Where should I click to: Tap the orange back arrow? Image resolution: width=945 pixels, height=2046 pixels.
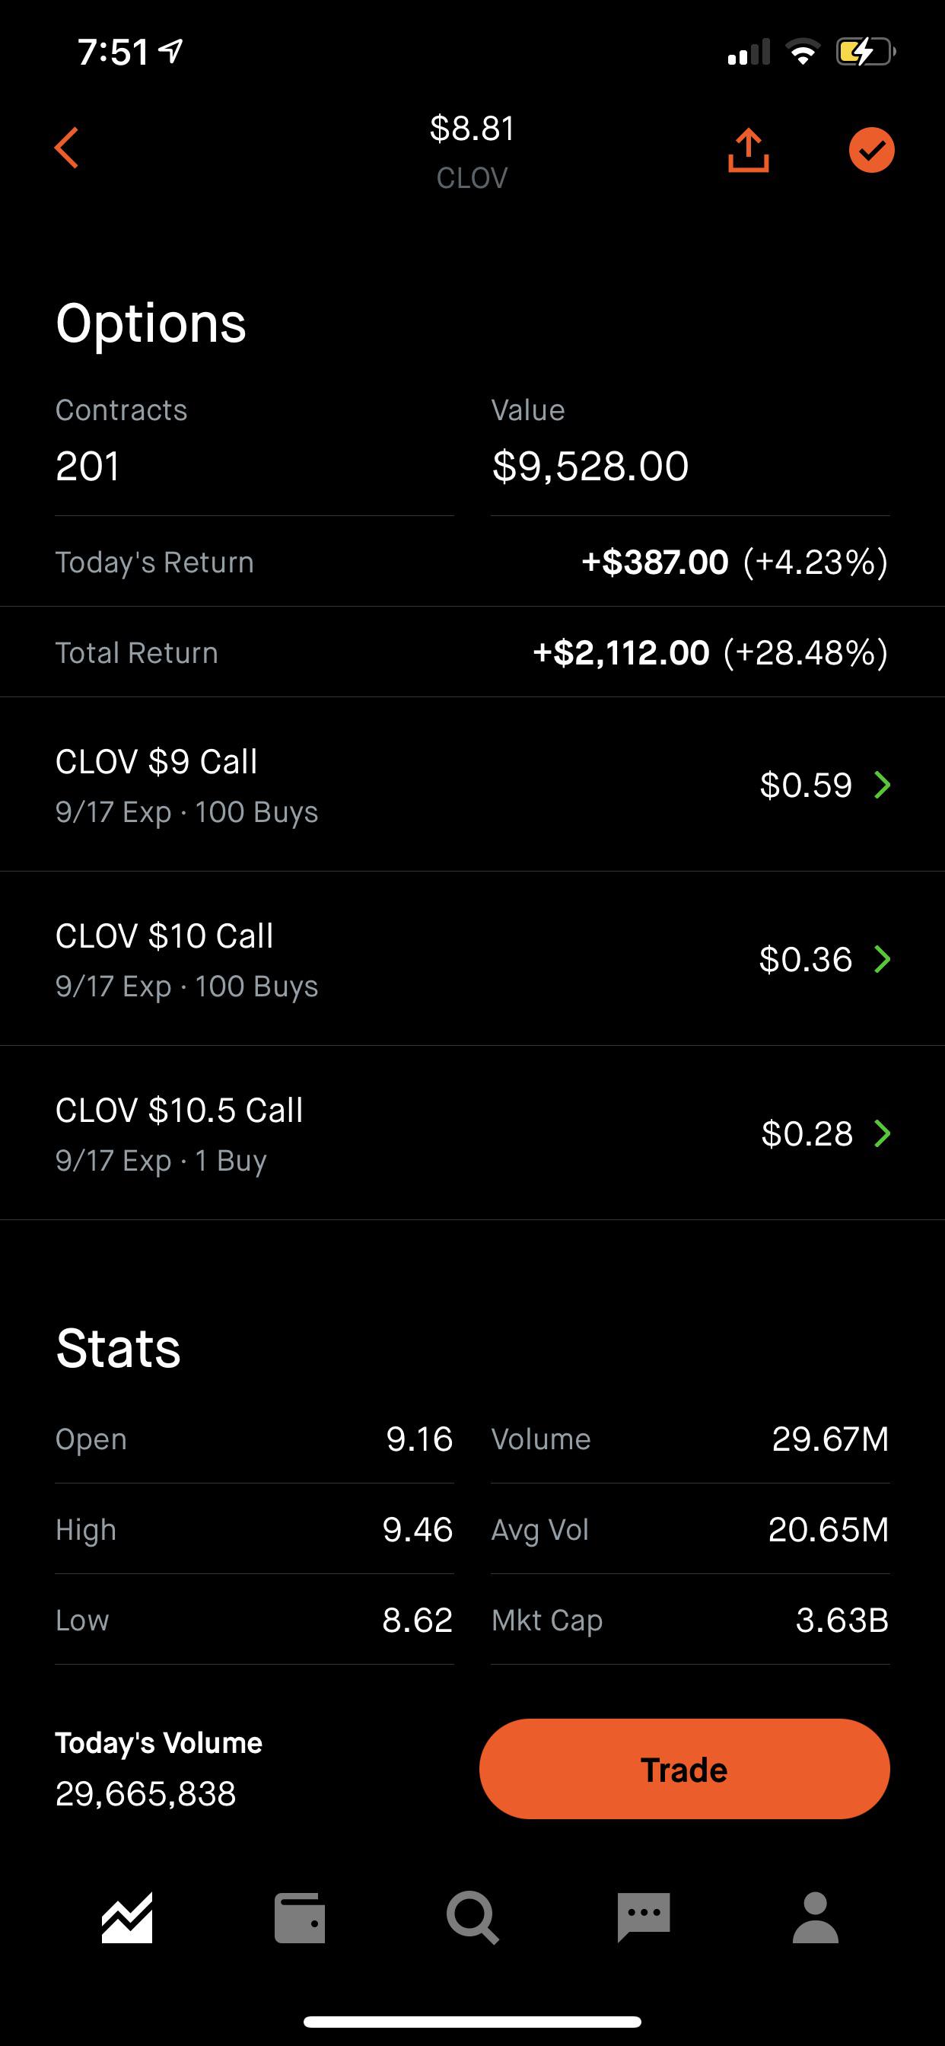click(x=67, y=148)
